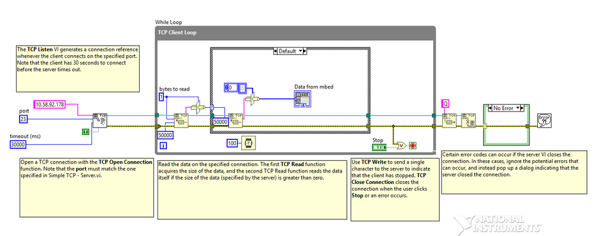593x236 pixels.
Task: Click the port constant showing 23
Action: click(23, 120)
